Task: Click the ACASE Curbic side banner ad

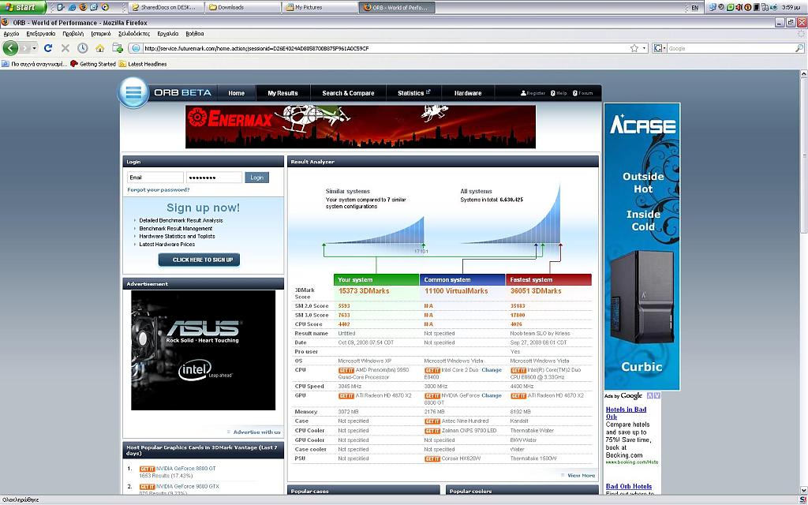Action: pos(642,246)
